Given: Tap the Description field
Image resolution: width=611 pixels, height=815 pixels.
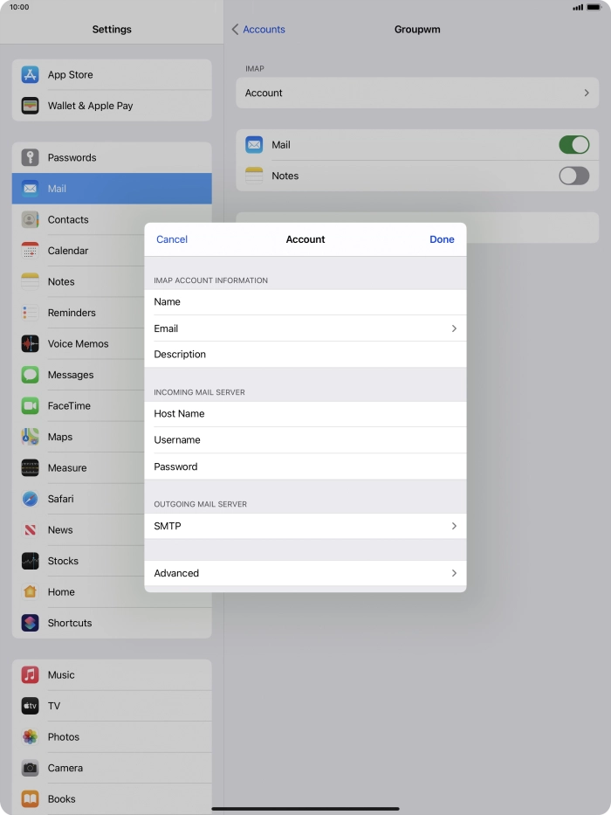Looking at the screenshot, I should [x=305, y=355].
